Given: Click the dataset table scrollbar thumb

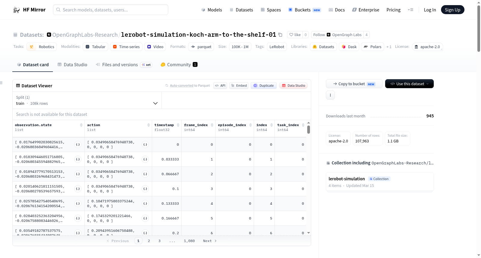Looking at the screenshot, I should click(x=308, y=129).
